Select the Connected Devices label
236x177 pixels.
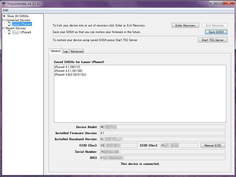click(x=18, y=20)
